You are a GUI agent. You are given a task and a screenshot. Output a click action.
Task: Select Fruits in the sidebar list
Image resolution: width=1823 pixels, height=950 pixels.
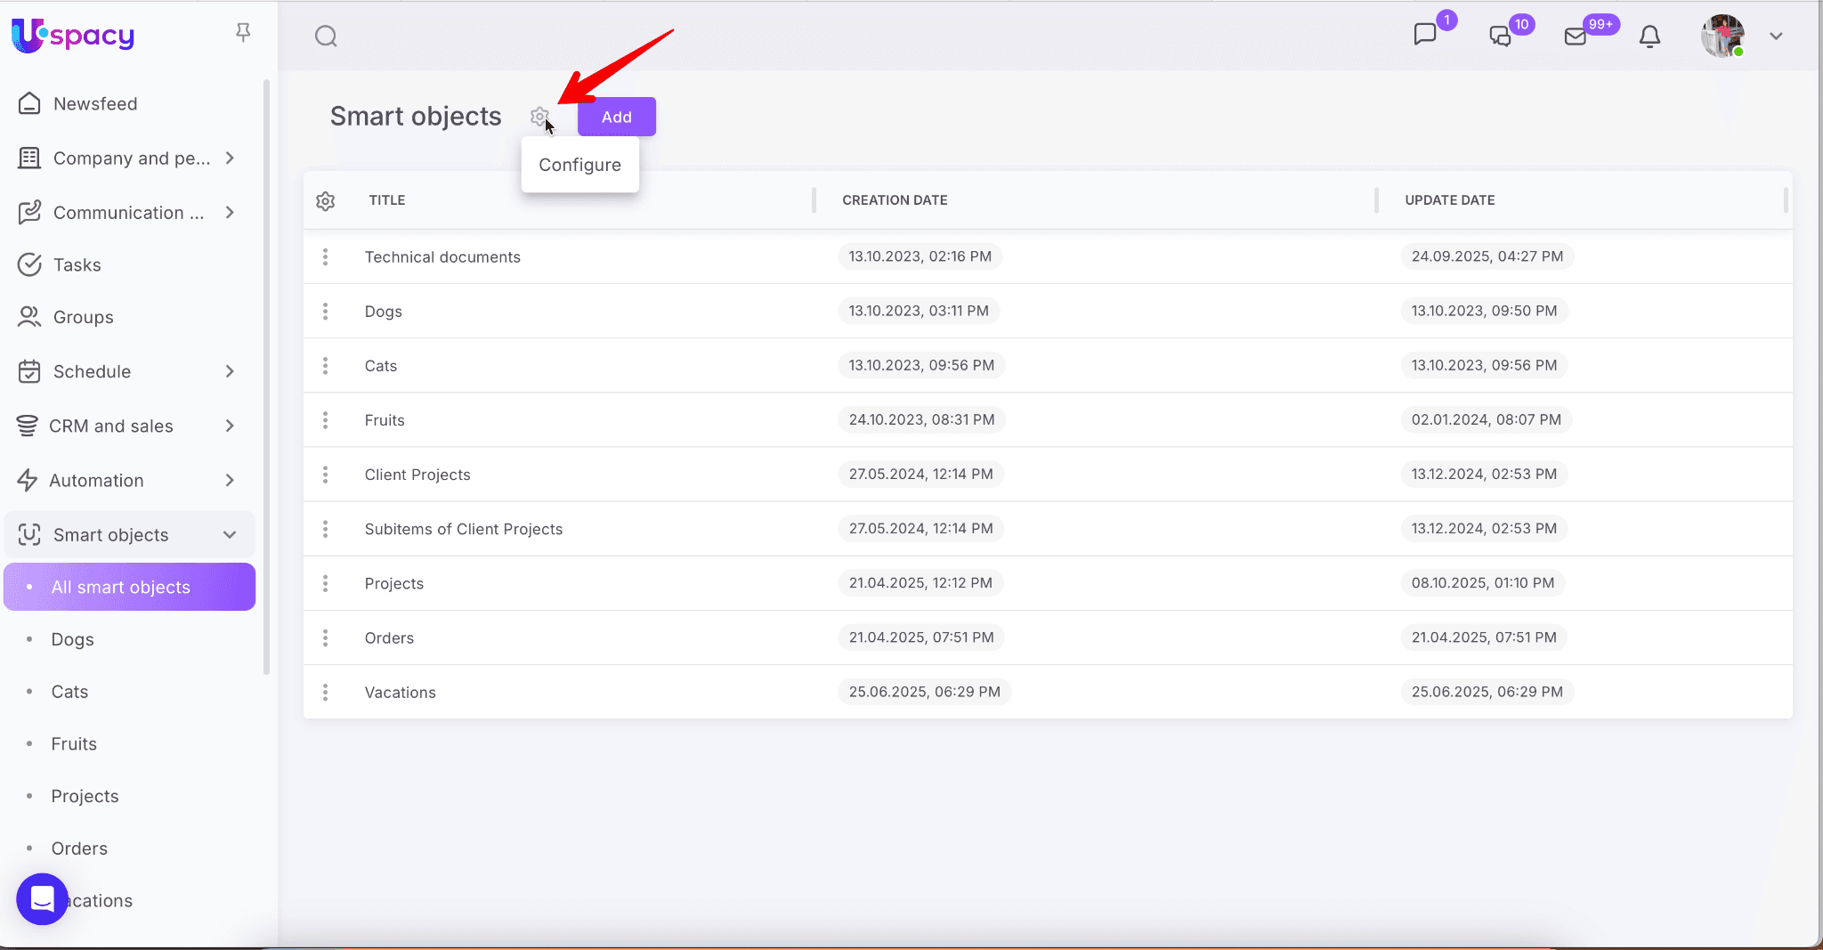74,744
